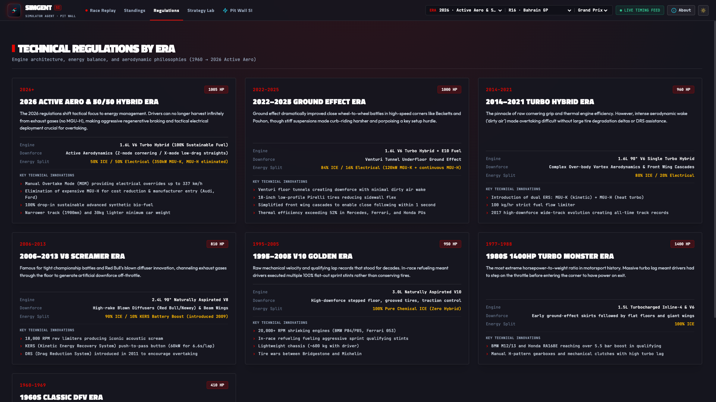Viewport: 716px width, 402px height.
Task: Select the 2014–2021 Turbo Hybrid Era heading
Action: point(540,102)
